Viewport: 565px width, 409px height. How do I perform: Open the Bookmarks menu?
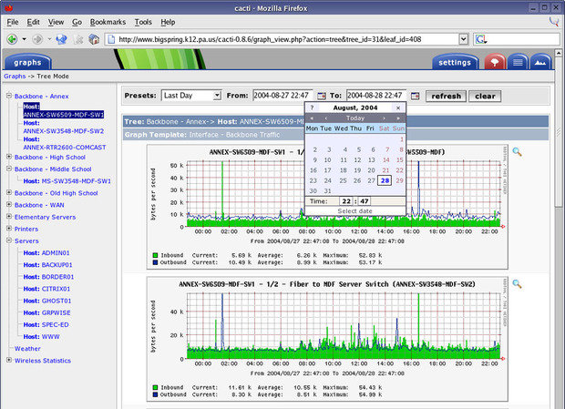pyautogui.click(x=108, y=21)
